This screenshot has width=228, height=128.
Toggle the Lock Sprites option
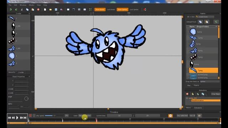[134, 10]
